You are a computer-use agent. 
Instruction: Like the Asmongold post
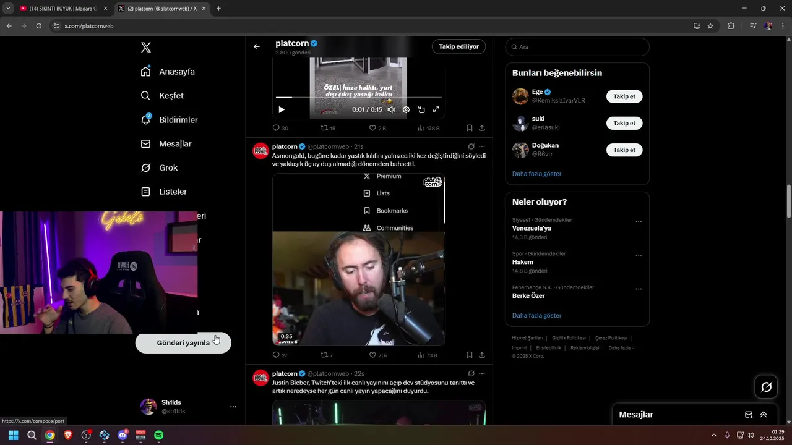378,355
